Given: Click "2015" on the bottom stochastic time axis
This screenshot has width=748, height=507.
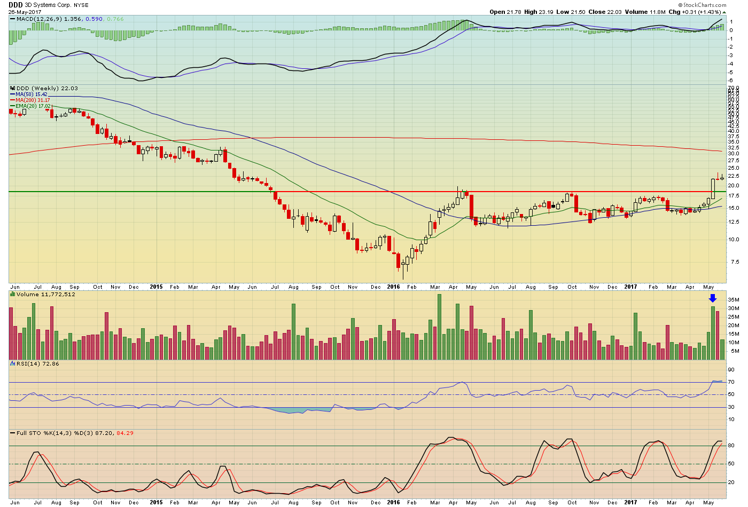Looking at the screenshot, I should pyautogui.click(x=156, y=502).
